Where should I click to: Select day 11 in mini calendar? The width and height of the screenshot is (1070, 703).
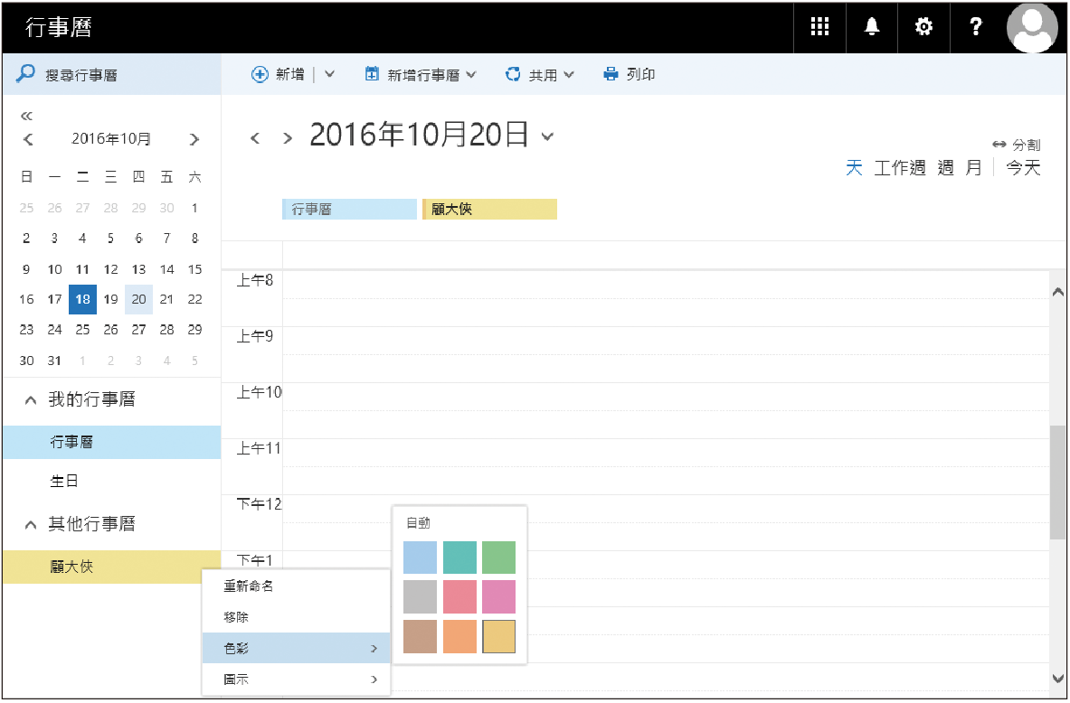tap(82, 269)
